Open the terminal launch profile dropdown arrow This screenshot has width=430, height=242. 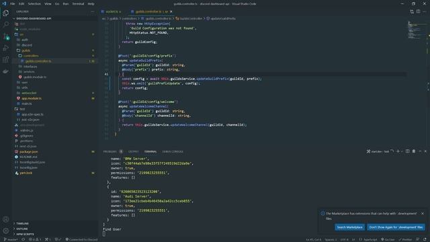402,151
